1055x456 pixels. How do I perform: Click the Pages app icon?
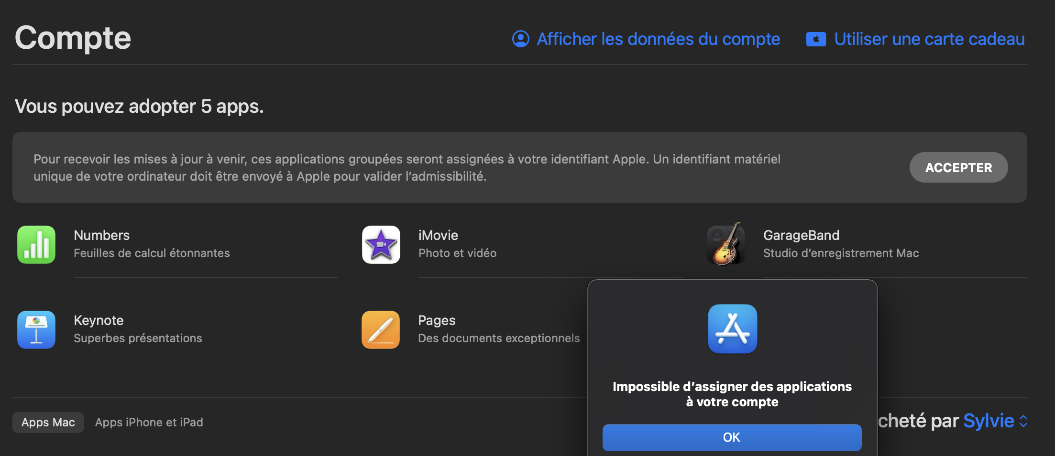pos(381,330)
